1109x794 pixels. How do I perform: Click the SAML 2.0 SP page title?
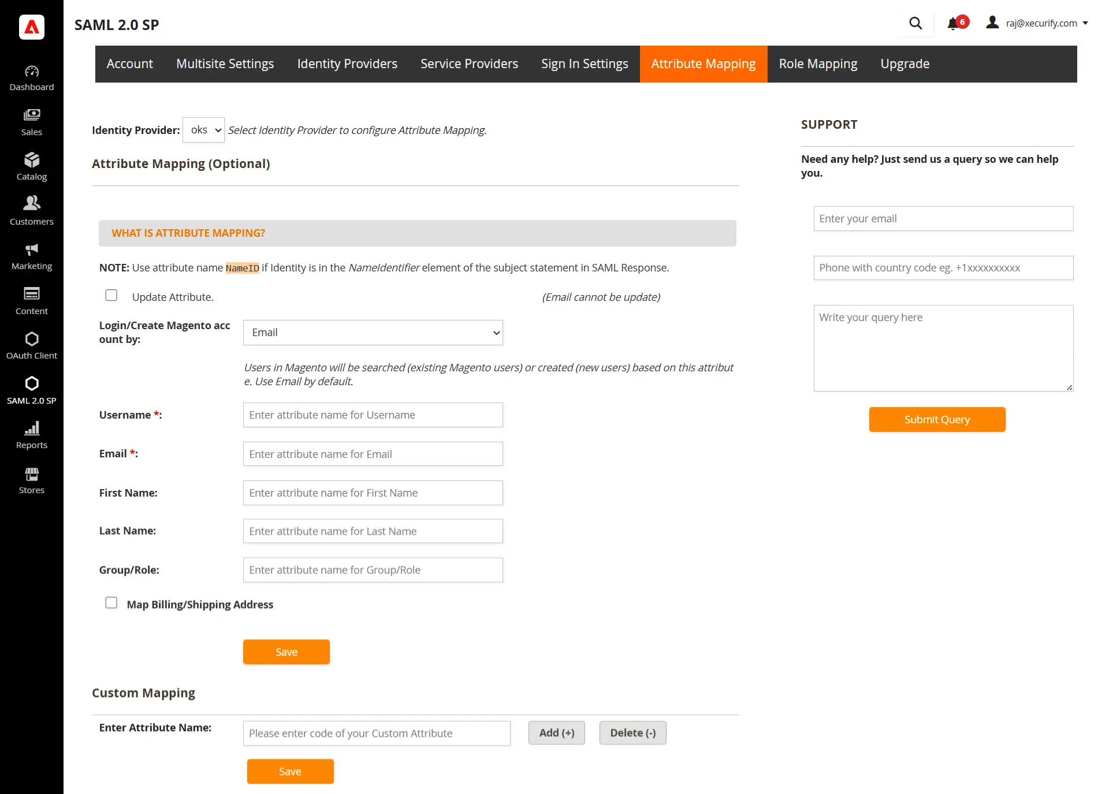[117, 25]
